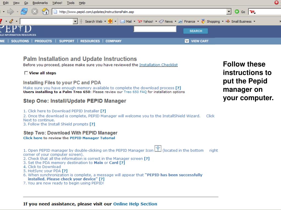Expand the Yahoo! toolbar button dropdown arrow
The width and height of the screenshot is (281, 210).
coord(156,21)
